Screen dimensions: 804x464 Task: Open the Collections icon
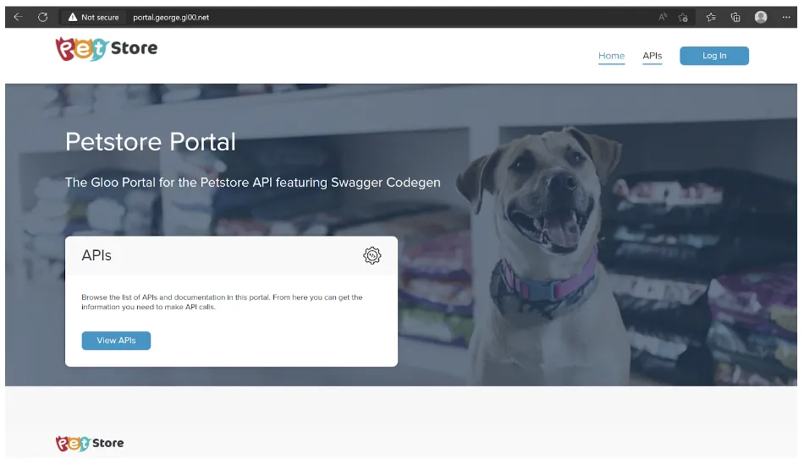coord(735,18)
